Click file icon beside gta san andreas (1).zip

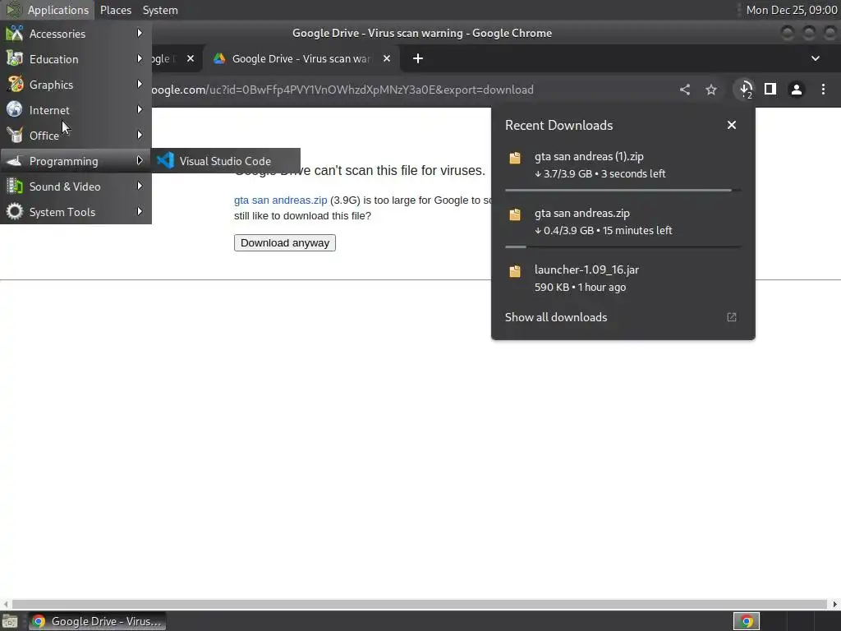[515, 158]
